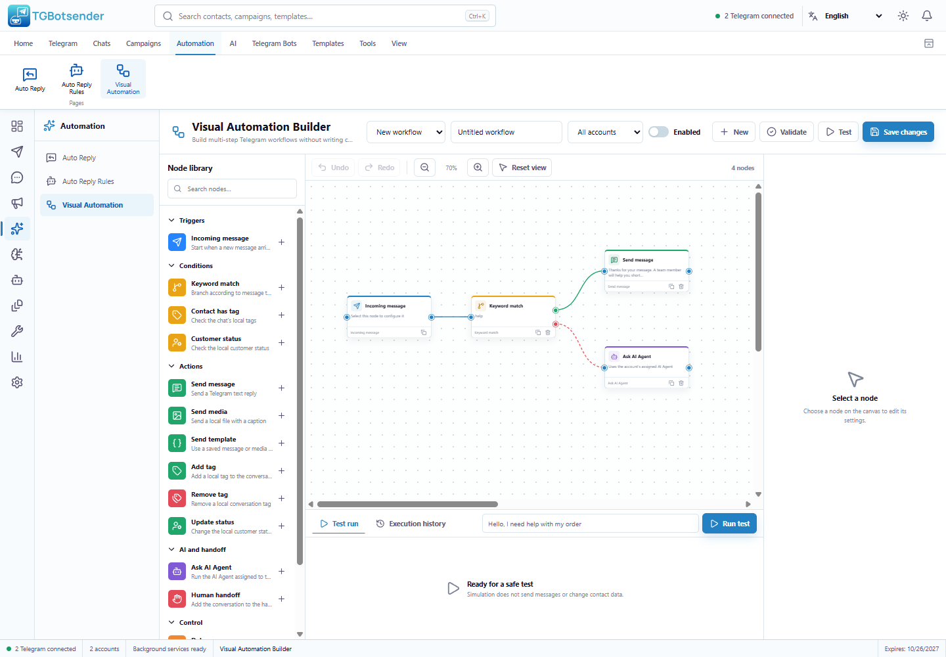Open the Campaigns menu tab
The image size is (946, 657).
[x=143, y=43]
